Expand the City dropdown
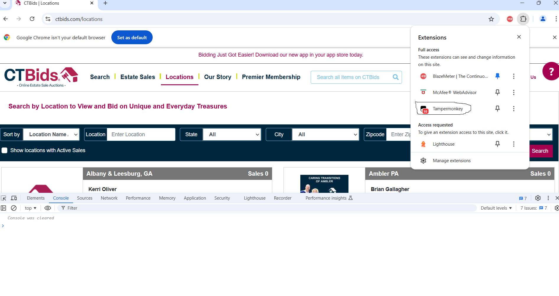 325,134
